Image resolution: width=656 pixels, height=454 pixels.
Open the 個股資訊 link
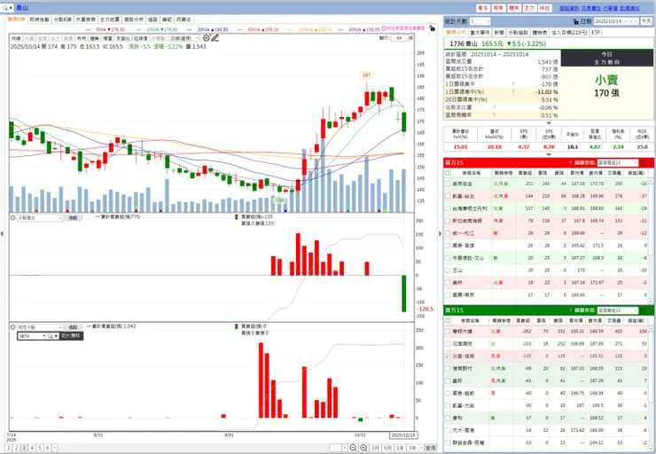pos(569,8)
